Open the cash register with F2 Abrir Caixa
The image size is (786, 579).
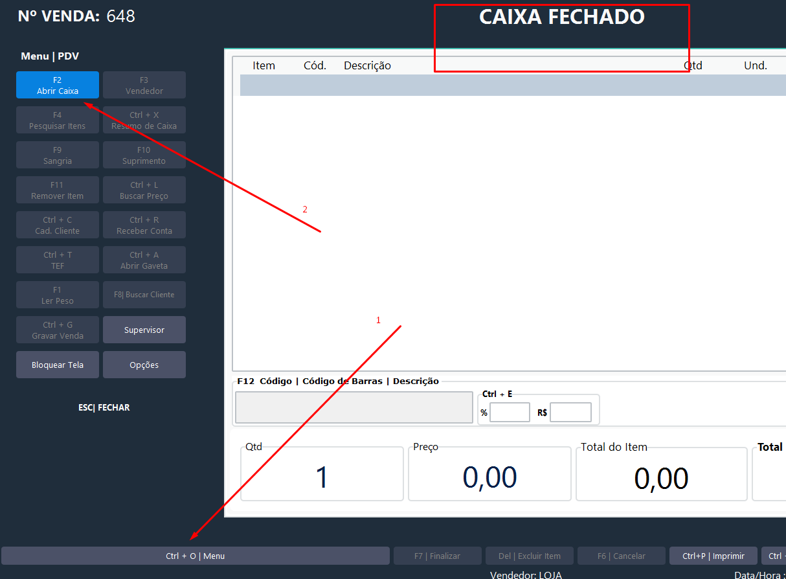coord(58,85)
